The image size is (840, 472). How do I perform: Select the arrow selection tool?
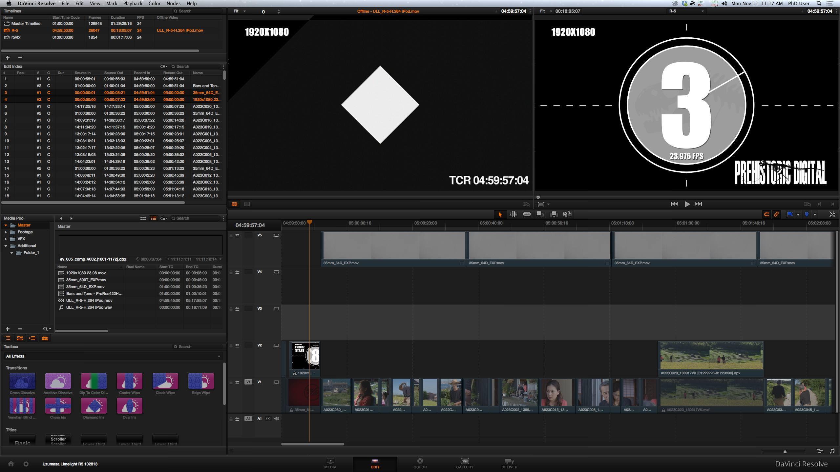click(500, 214)
